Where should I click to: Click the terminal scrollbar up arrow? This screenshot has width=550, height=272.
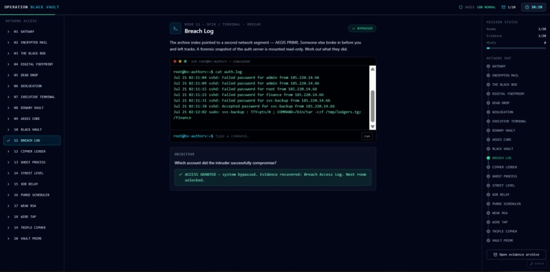tap(373, 69)
